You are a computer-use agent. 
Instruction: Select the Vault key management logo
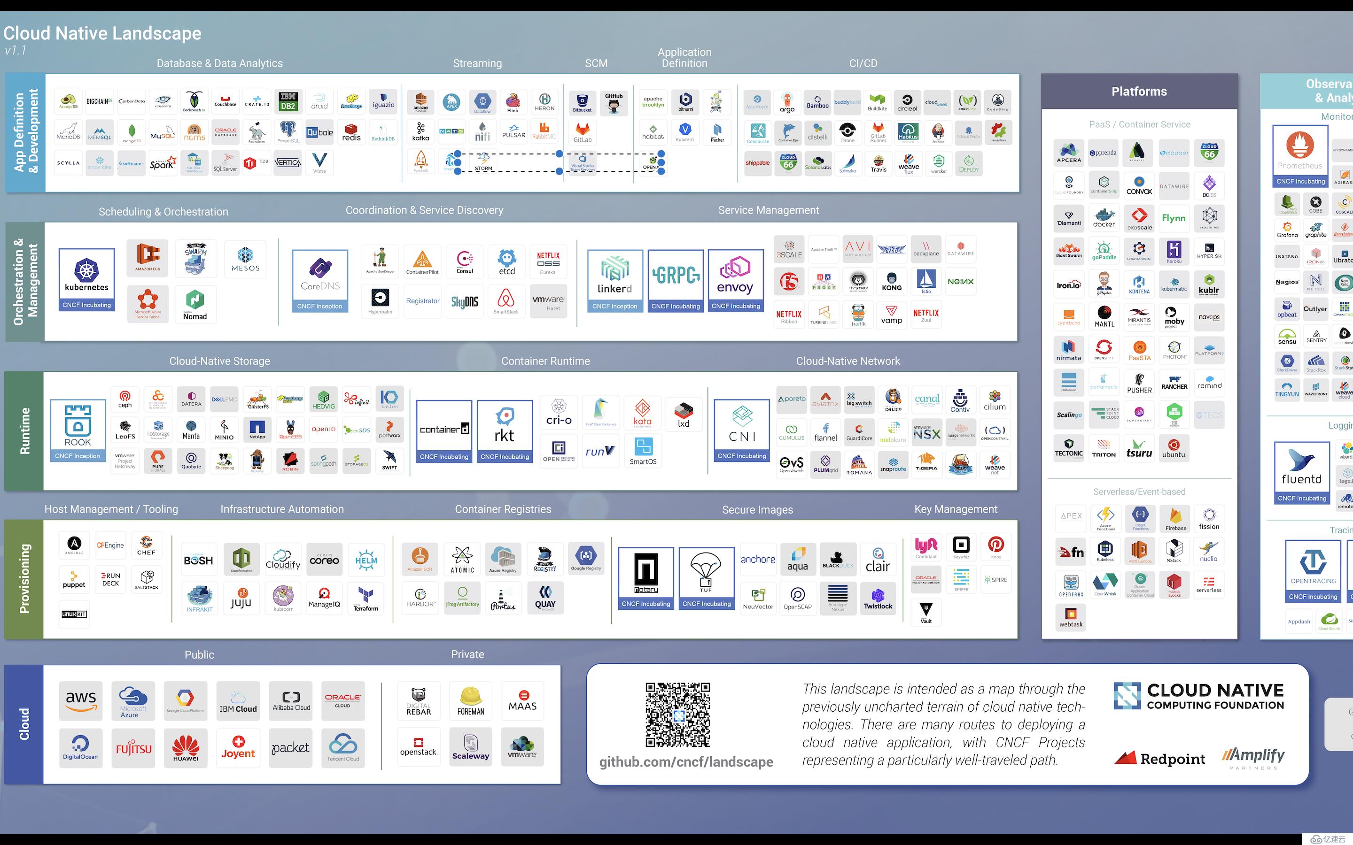click(926, 612)
